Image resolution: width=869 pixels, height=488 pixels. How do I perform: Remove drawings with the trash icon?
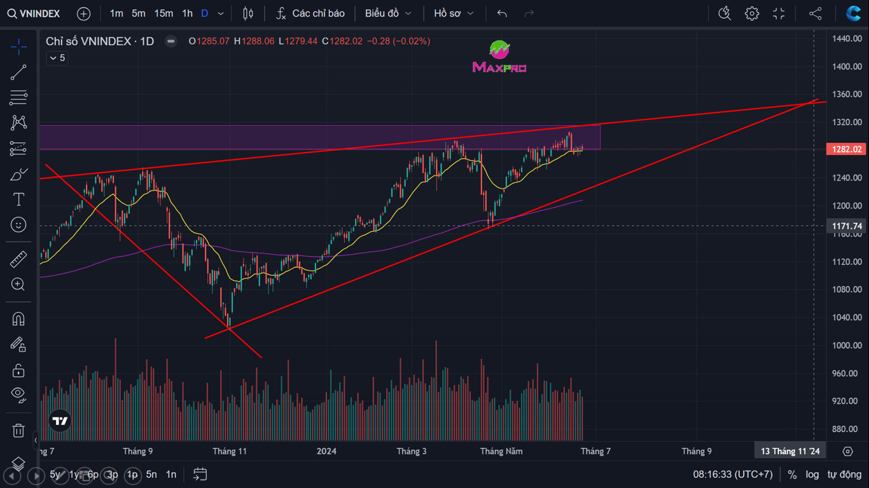18,430
